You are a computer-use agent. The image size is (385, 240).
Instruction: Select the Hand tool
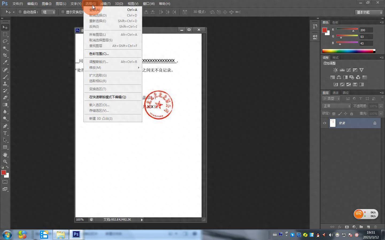5,155
